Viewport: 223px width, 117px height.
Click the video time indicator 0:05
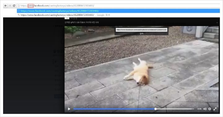[x=199, y=109]
